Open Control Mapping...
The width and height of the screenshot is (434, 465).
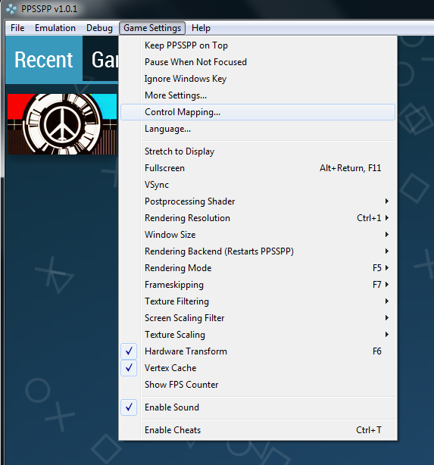pos(258,112)
